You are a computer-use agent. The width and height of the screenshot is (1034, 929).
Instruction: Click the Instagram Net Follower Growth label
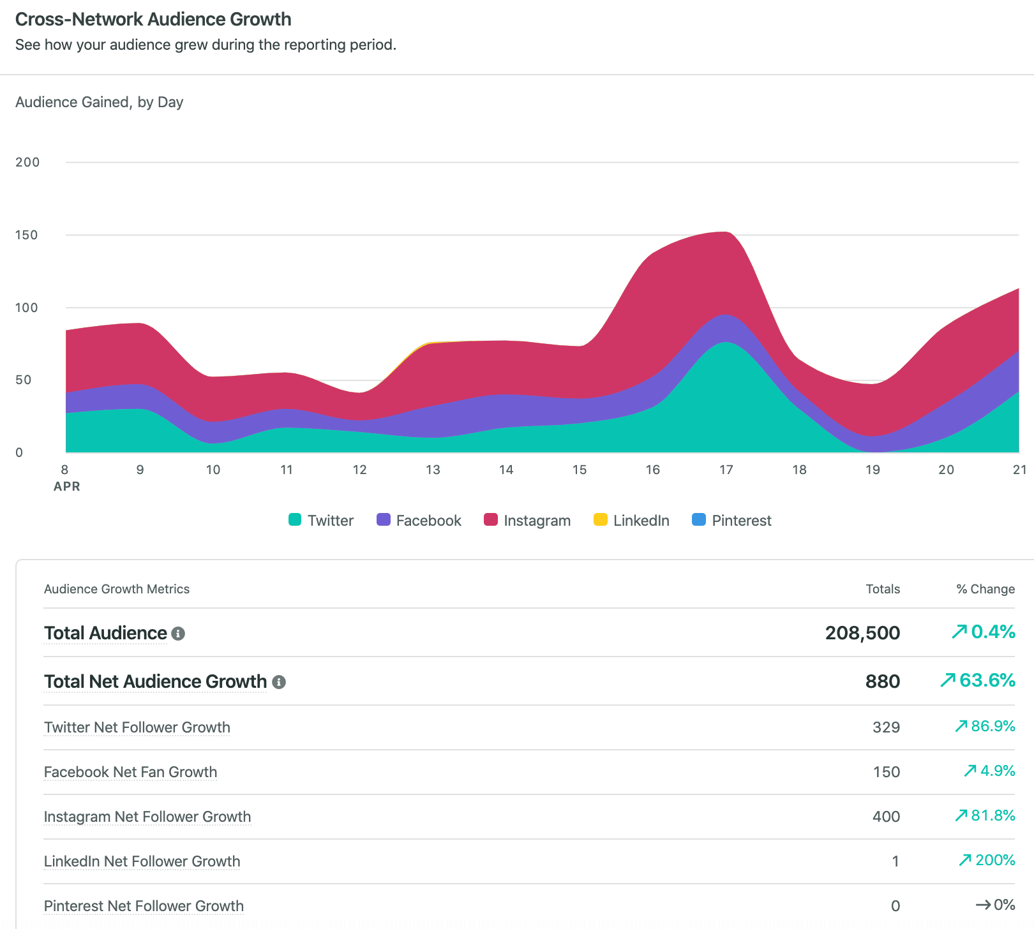coord(147,817)
